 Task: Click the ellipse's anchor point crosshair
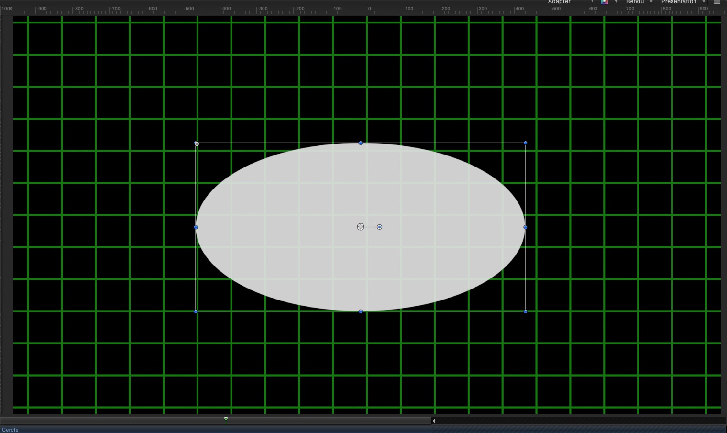coord(361,227)
